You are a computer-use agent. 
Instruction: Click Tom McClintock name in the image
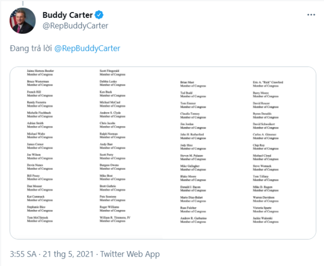[x=37, y=218]
